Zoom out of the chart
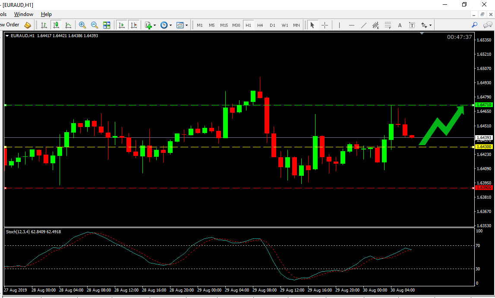495x298 pixels. [94, 25]
